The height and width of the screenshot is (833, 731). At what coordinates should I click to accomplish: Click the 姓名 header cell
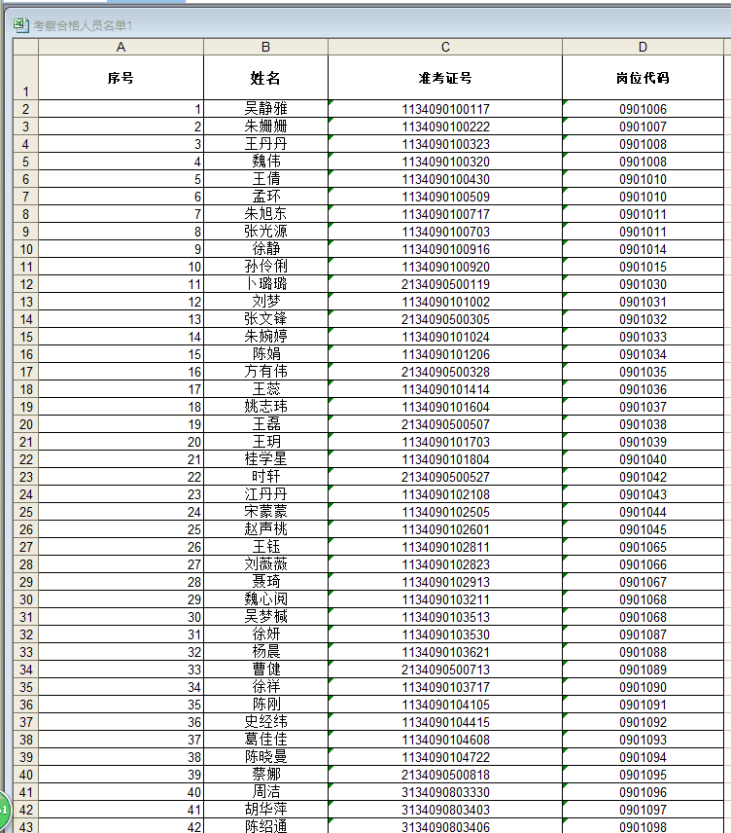pos(266,78)
